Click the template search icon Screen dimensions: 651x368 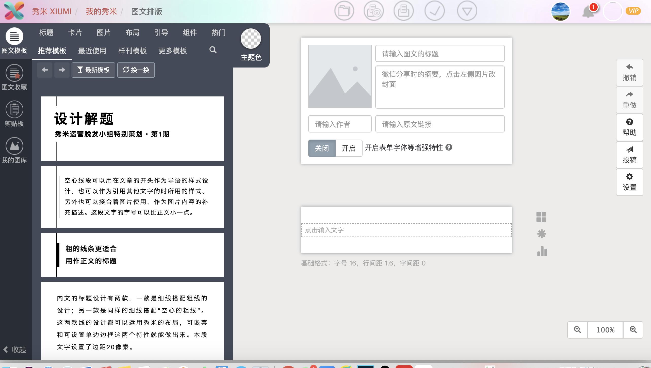(213, 50)
